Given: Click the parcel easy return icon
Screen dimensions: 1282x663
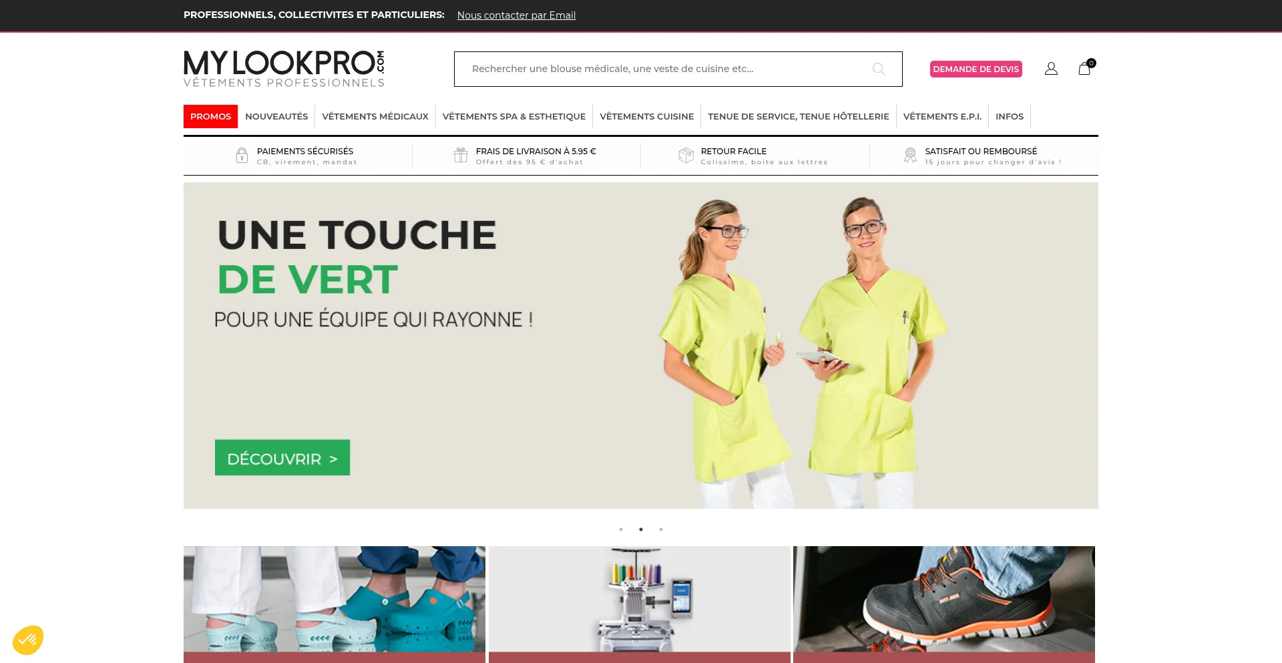Looking at the screenshot, I should [x=686, y=156].
